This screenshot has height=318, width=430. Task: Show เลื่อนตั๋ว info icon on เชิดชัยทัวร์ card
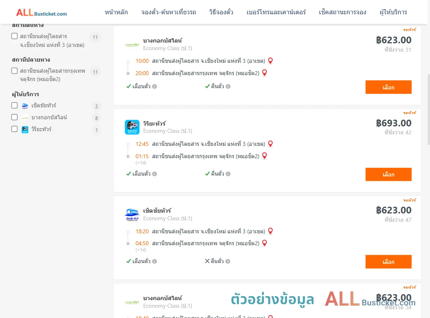point(154,261)
